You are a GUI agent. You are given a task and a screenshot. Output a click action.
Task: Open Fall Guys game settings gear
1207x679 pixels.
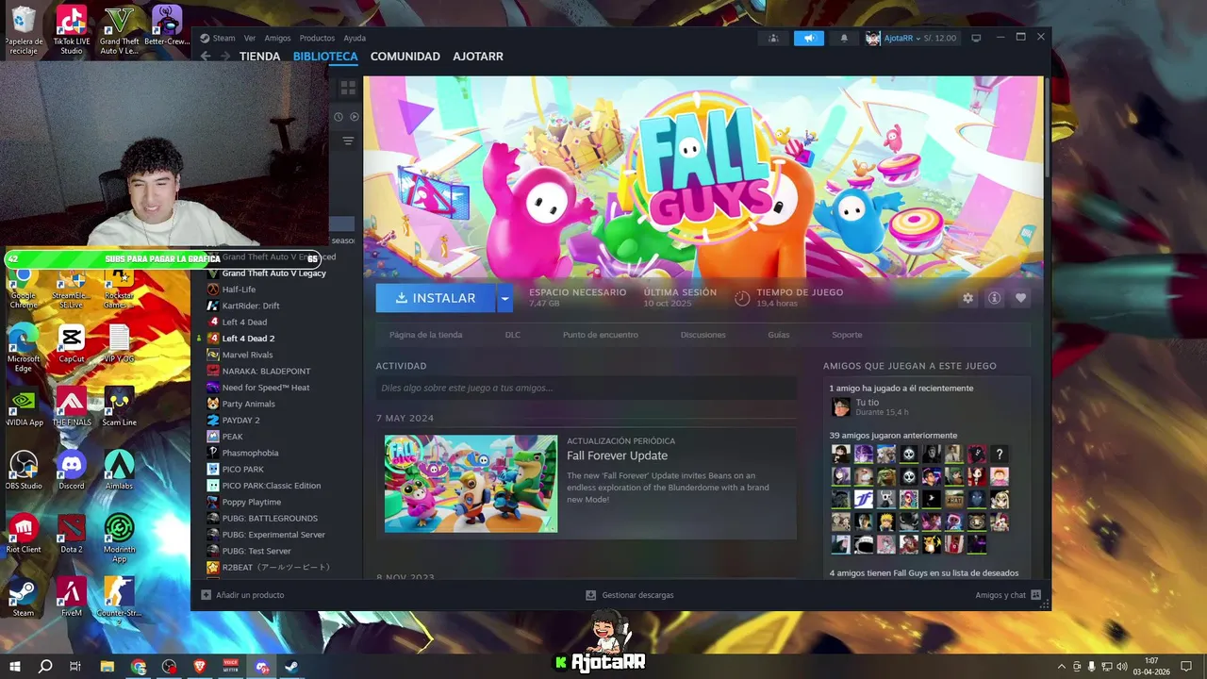click(x=967, y=298)
